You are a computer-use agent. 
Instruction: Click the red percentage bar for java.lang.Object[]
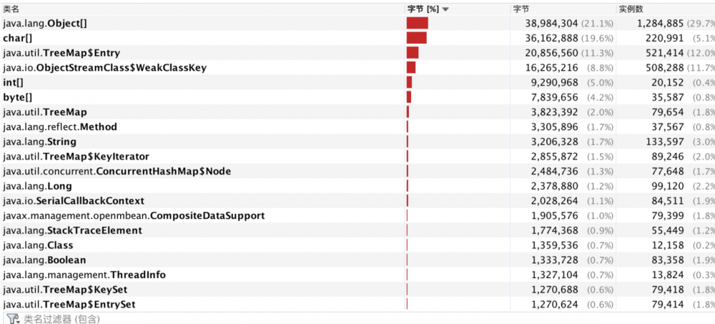[x=418, y=24]
